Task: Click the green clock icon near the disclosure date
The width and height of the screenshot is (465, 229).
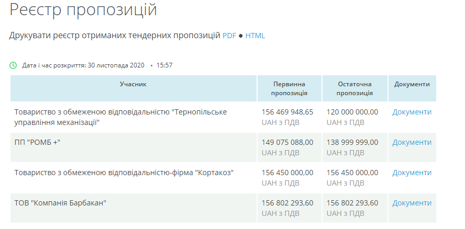Action: click(x=13, y=65)
